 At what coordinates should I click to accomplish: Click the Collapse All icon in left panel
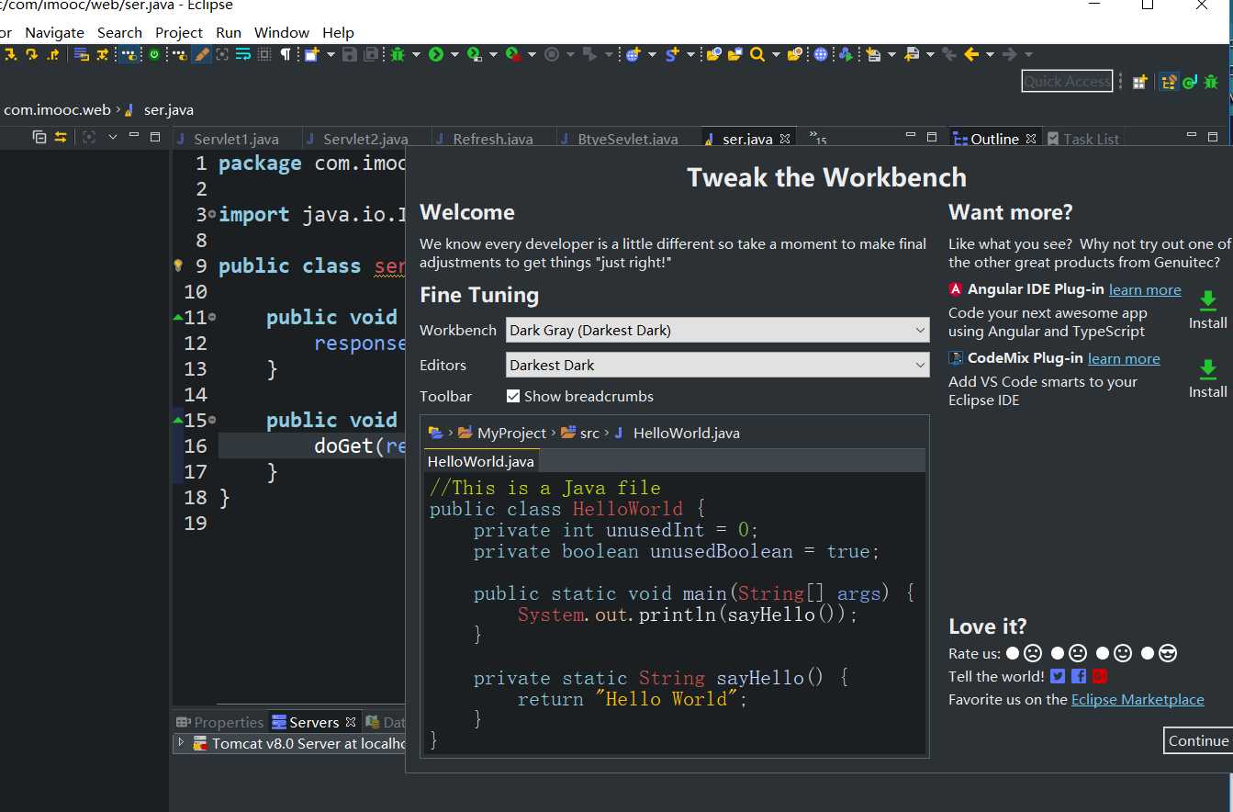pos(39,137)
